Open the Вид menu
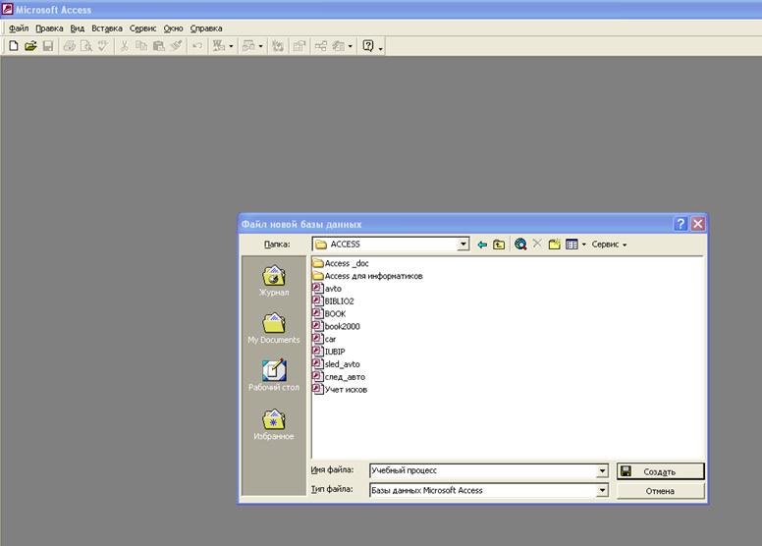 click(78, 28)
